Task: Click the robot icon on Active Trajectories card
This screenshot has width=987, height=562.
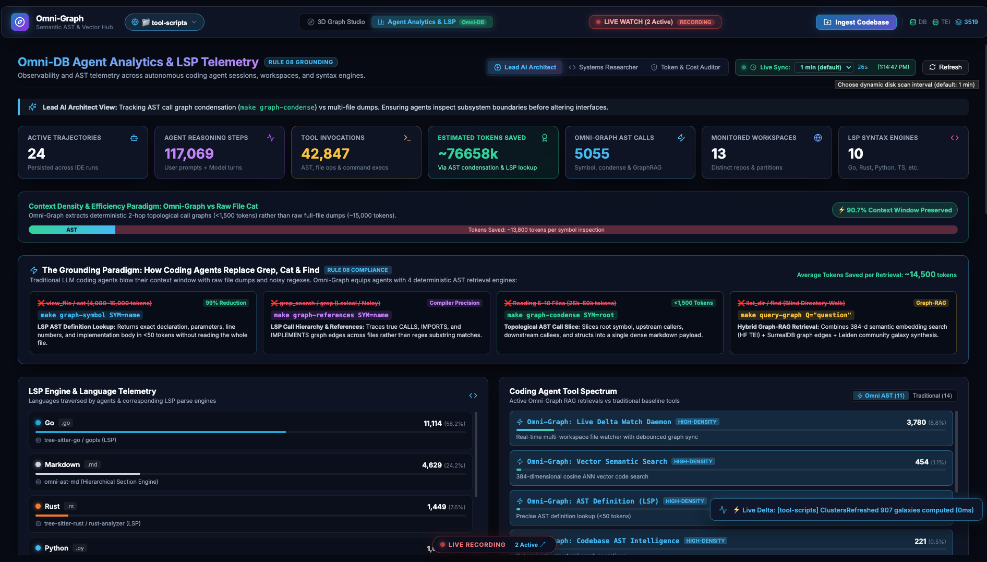Action: (x=134, y=138)
